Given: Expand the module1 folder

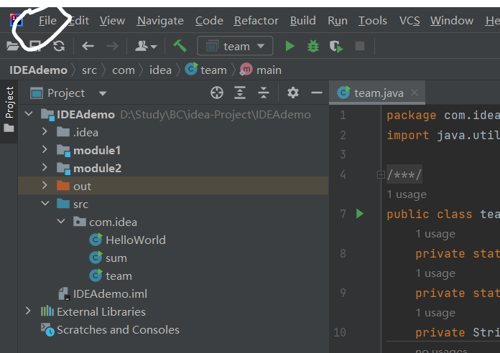Looking at the screenshot, I should tap(45, 149).
